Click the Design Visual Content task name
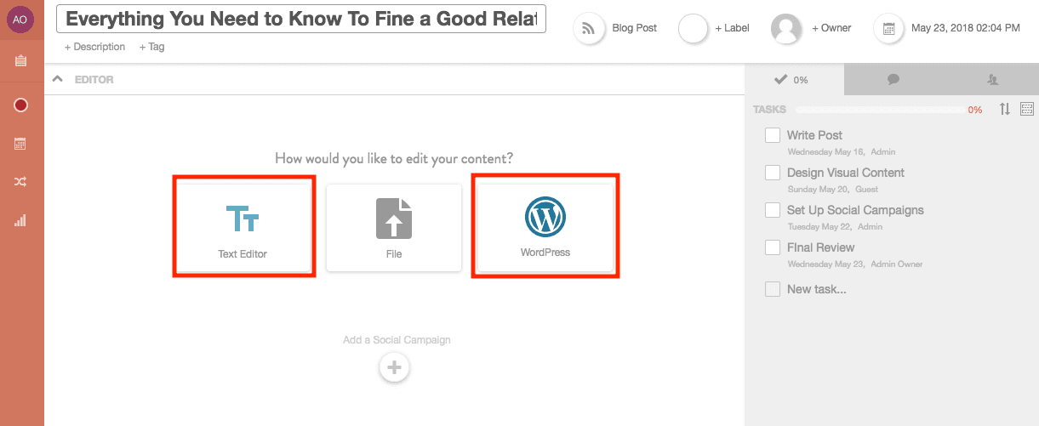Viewport: 1039px width, 426px height. coord(846,173)
